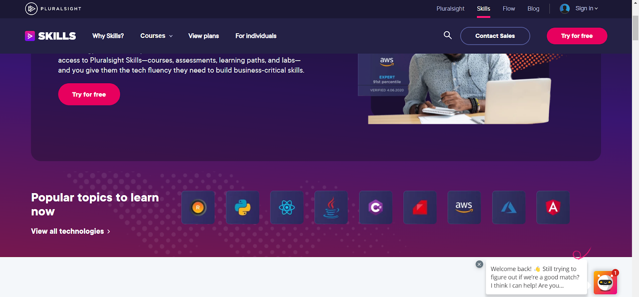Open the Blog top nav link

coord(533,8)
